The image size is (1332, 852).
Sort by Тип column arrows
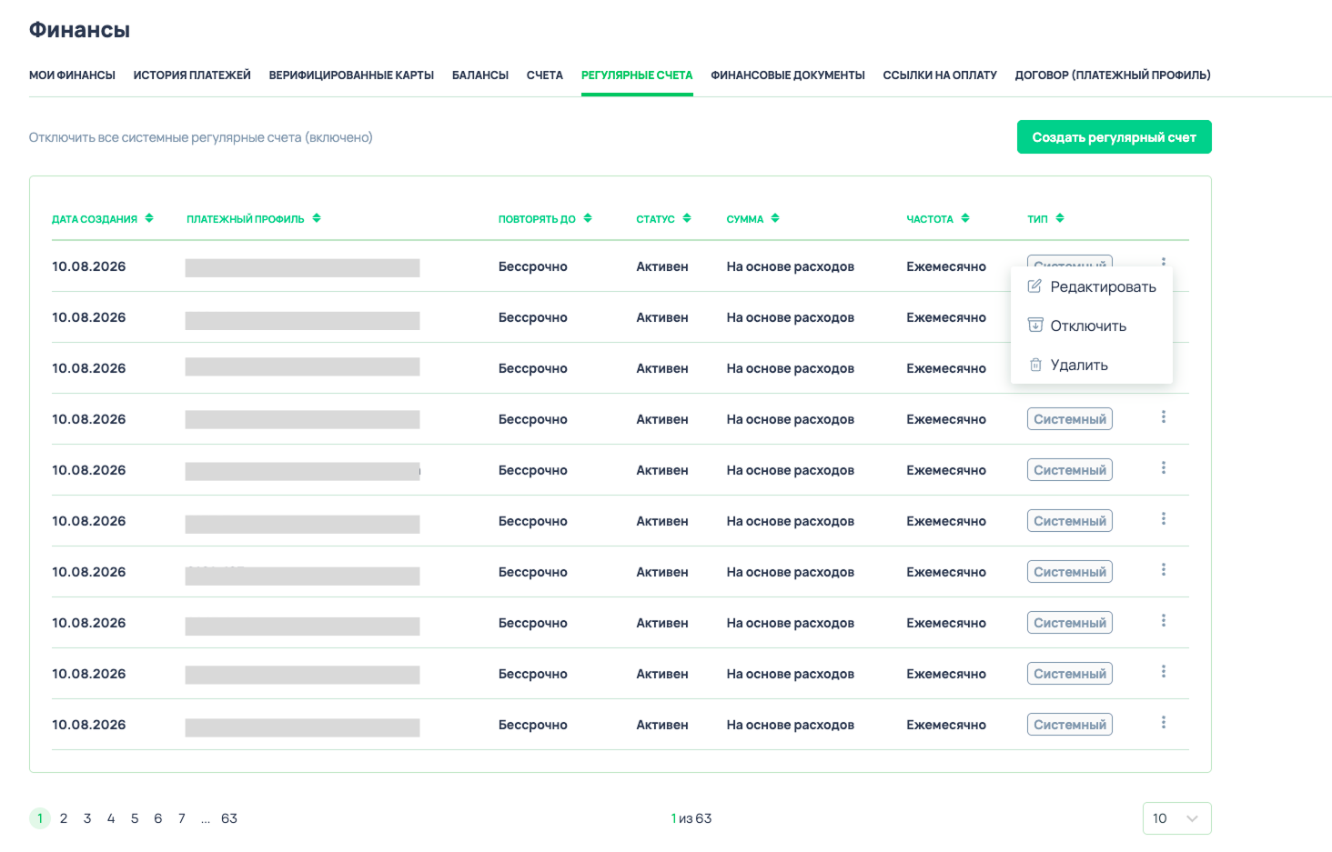1060,218
